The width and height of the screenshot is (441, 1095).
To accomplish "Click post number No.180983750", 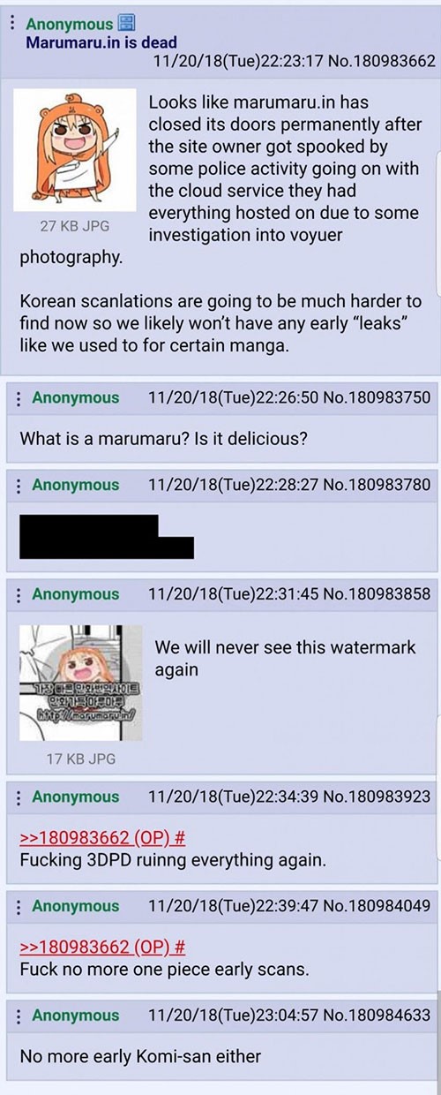I will (368, 398).
